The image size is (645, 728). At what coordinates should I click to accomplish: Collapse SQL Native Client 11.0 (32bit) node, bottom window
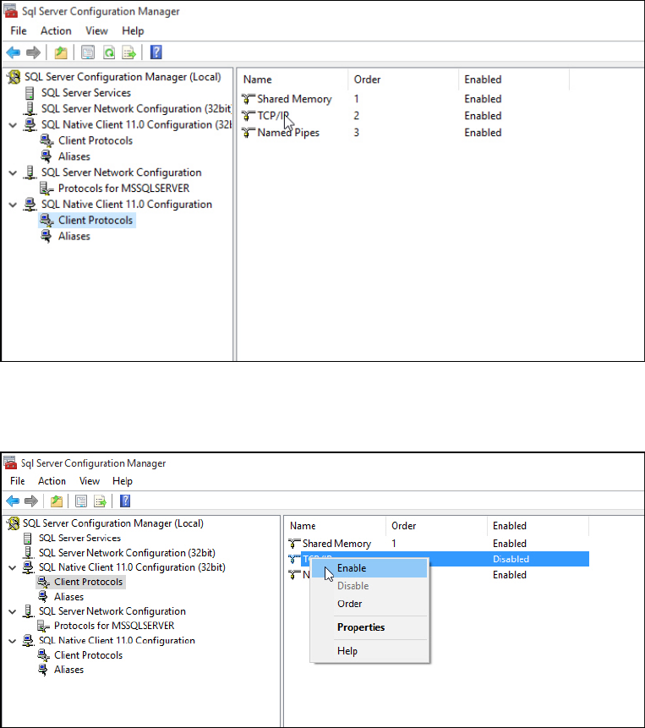coord(13,568)
